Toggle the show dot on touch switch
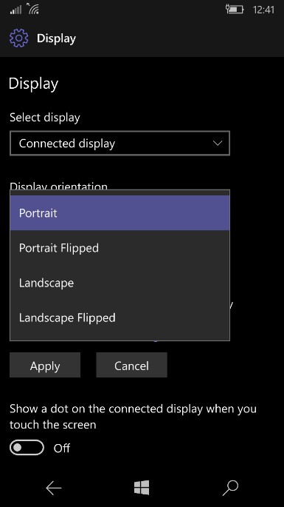 tap(27, 448)
